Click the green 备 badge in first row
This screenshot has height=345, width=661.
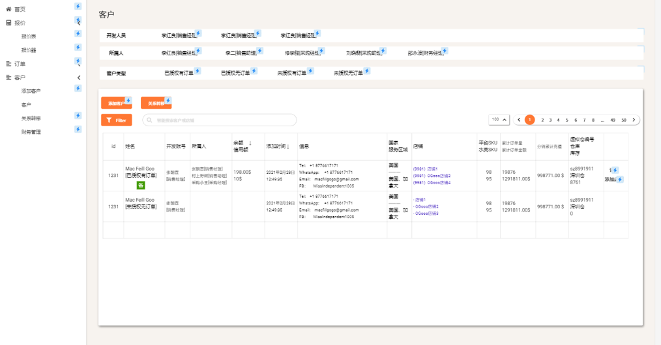tap(141, 185)
